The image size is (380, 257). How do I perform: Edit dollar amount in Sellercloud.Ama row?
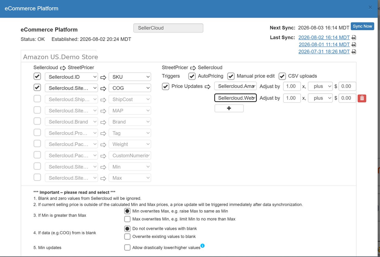(347, 86)
